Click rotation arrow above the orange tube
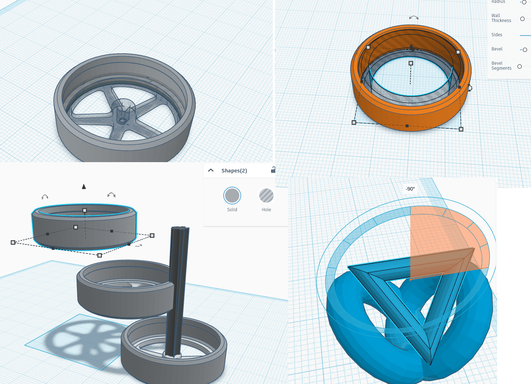Viewport: 531px width, 384px height. (x=413, y=17)
